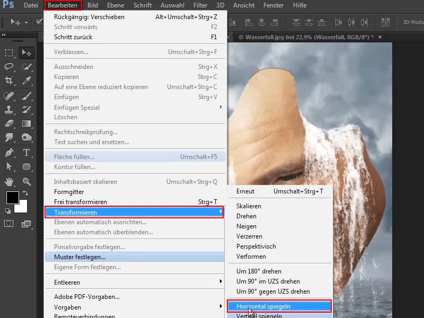Choose Schritt zurück
The width and height of the screenshot is (424, 318).
point(135,37)
